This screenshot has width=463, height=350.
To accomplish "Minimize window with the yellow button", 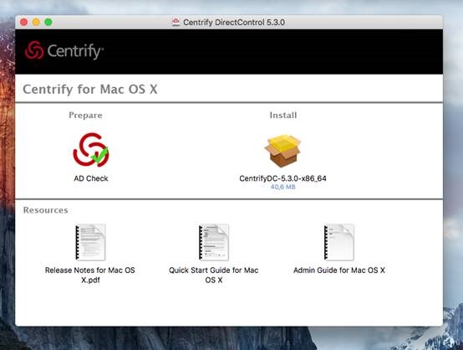I will [36, 23].
